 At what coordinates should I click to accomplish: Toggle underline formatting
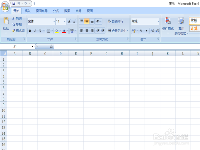point(40,31)
